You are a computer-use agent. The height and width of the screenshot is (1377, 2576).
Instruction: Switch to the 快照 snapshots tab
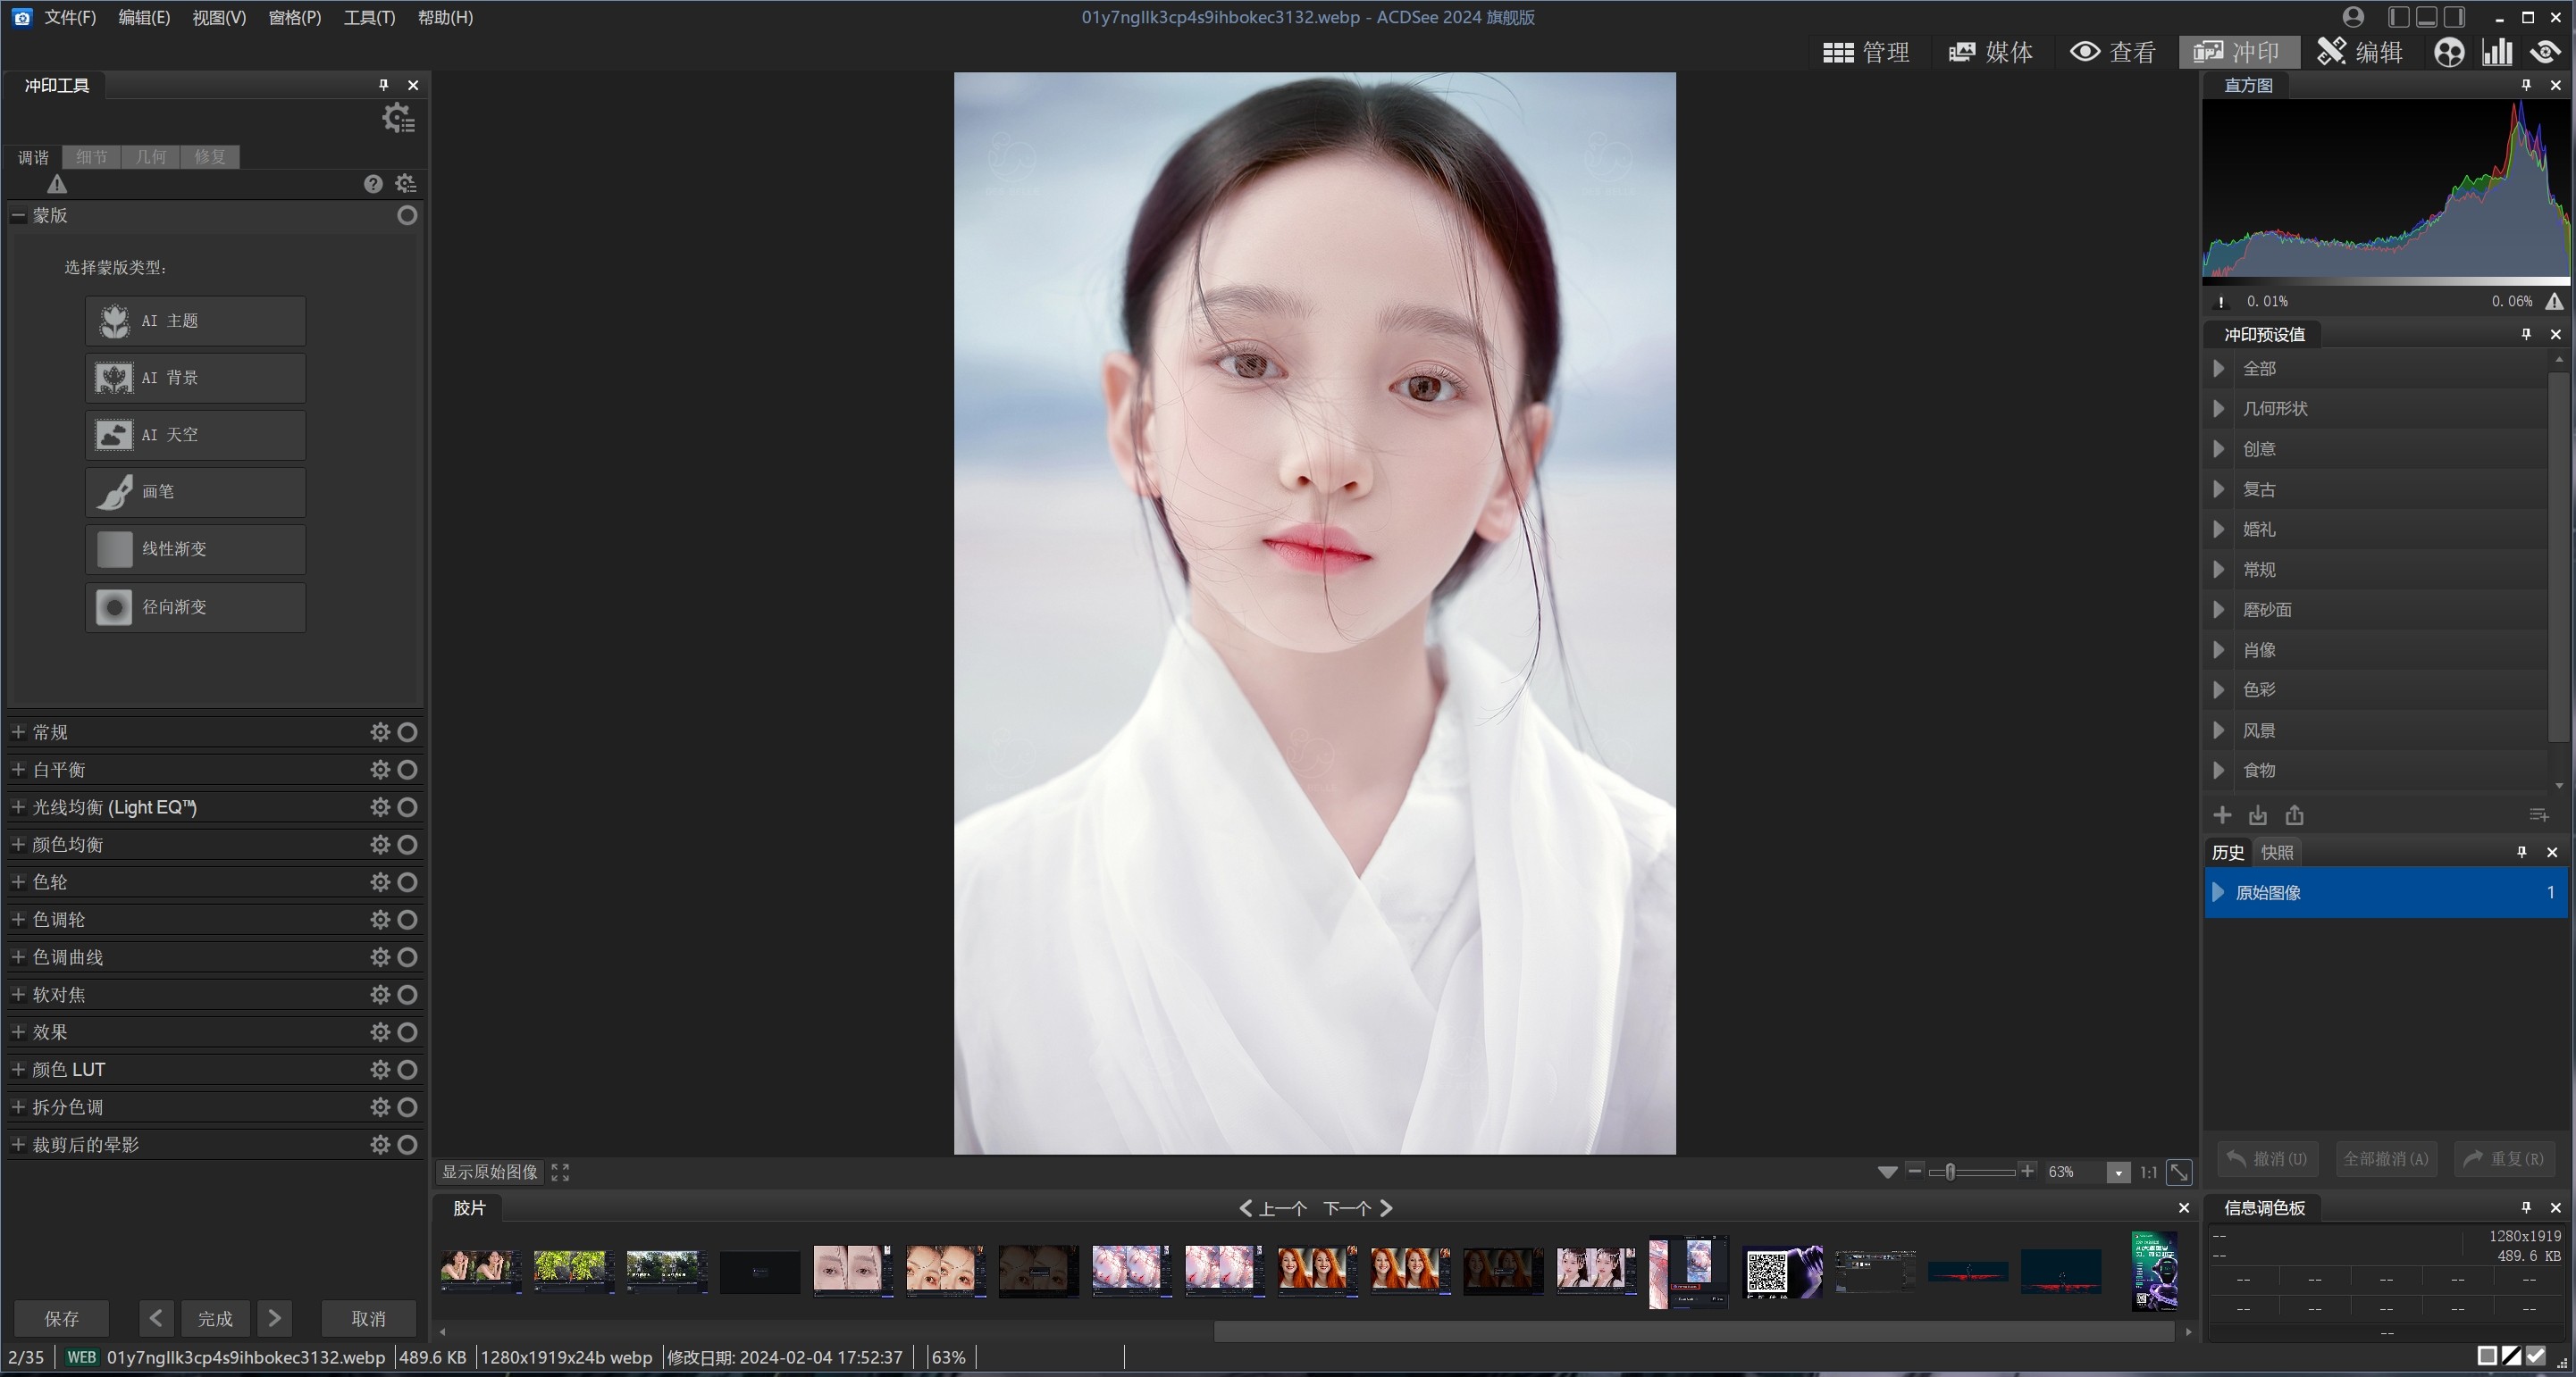[x=2277, y=853]
